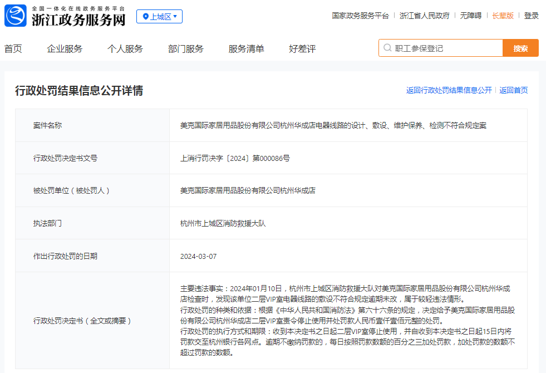Click the 被处罚单位（被处罚人） label
Viewport: 546px width, 373px height.
71,190
